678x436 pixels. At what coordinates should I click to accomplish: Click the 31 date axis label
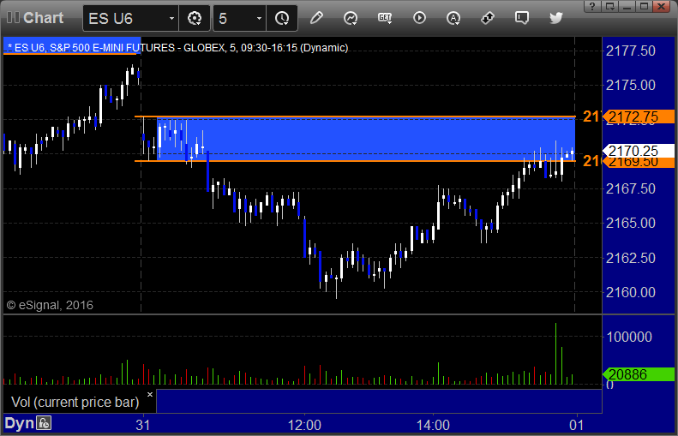(x=142, y=425)
